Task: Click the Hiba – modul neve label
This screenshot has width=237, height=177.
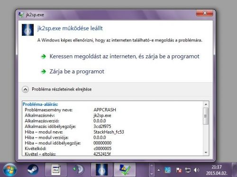Action: point(44,132)
